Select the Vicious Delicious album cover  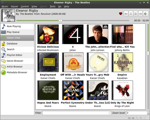click(x=48, y=34)
